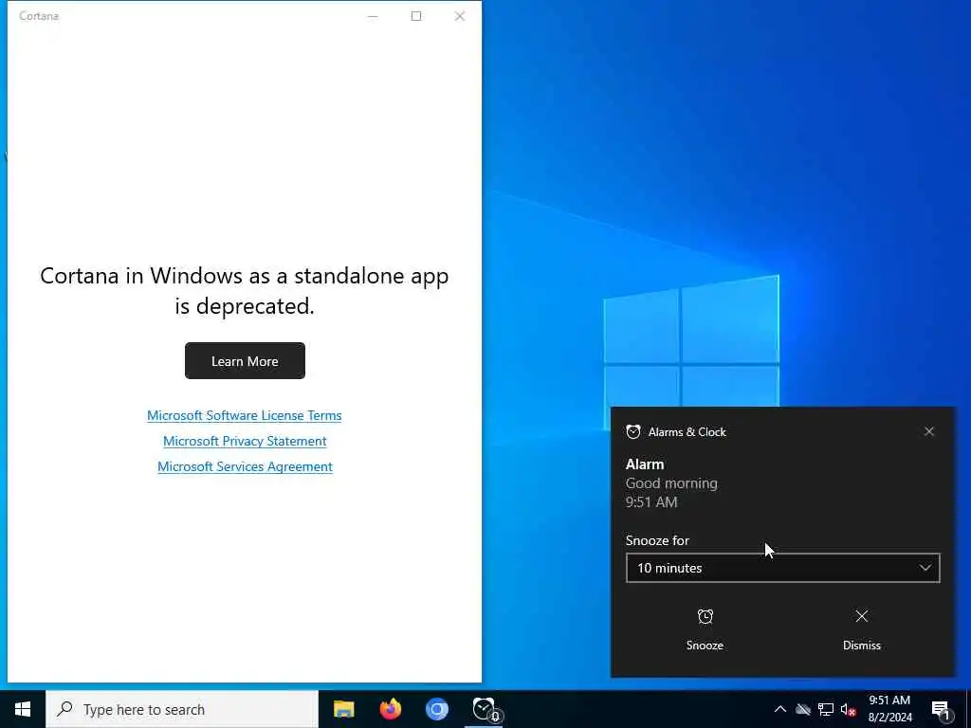
Task: Launch Chromium browser from the taskbar
Action: tap(436, 709)
